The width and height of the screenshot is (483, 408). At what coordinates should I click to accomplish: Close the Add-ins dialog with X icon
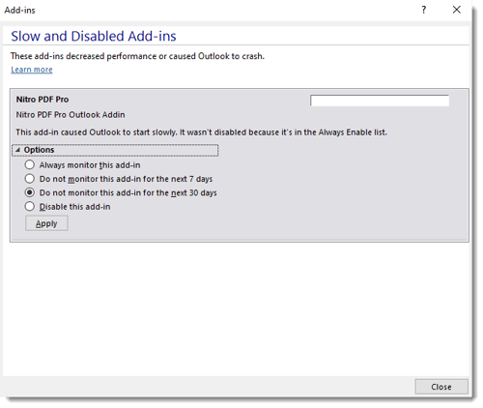tap(457, 10)
